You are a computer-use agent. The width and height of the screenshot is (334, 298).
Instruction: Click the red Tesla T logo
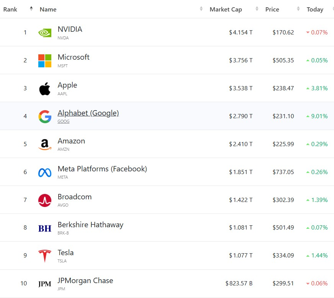click(45, 256)
